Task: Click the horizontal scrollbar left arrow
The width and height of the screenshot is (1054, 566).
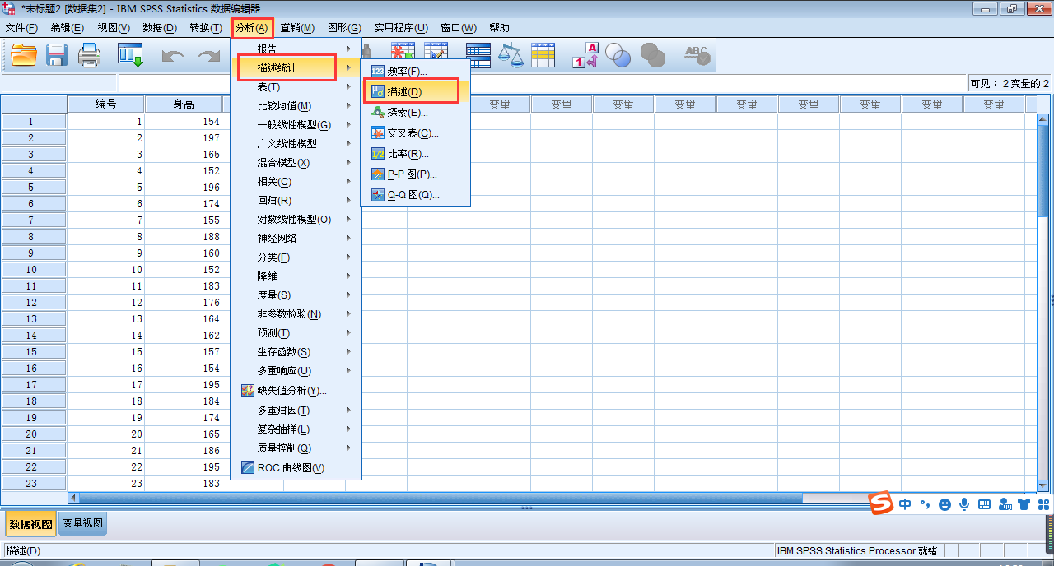Action: coord(73,498)
